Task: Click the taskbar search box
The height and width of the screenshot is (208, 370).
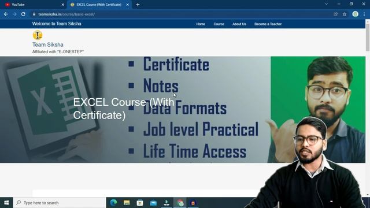Action: [x=60, y=203]
